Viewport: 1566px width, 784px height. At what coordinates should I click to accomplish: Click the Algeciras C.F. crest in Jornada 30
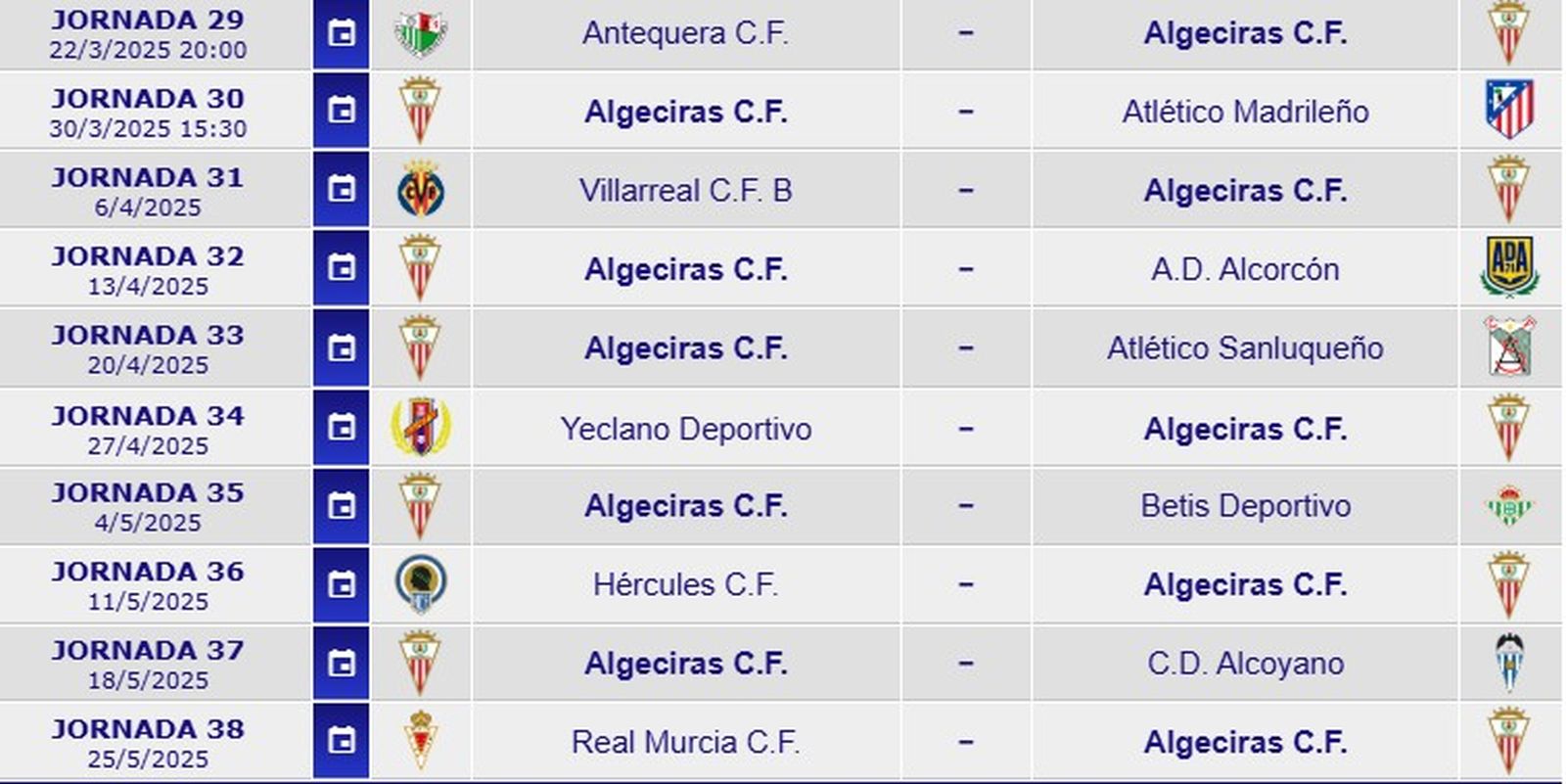tap(421, 111)
